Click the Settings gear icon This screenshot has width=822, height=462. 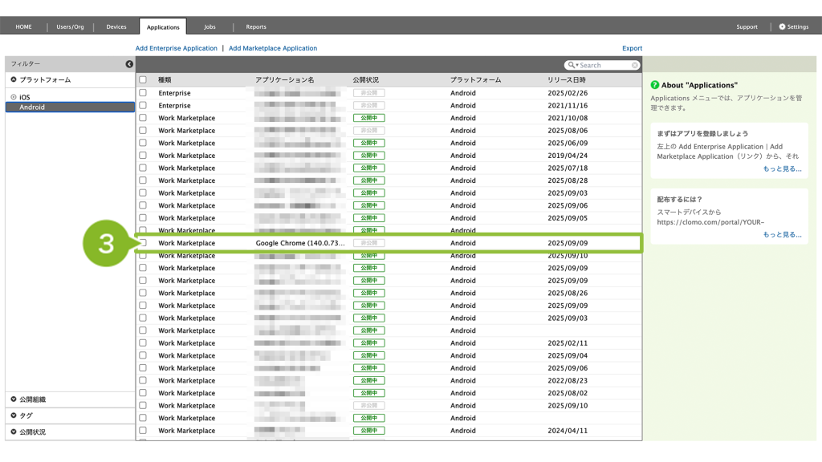point(783,26)
